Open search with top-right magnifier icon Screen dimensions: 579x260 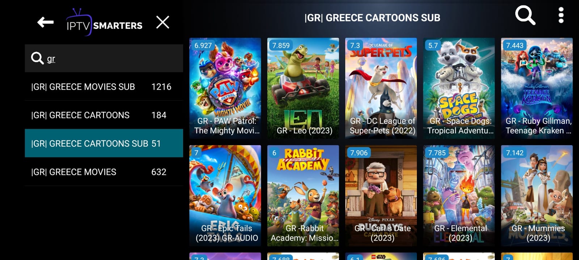[525, 15]
